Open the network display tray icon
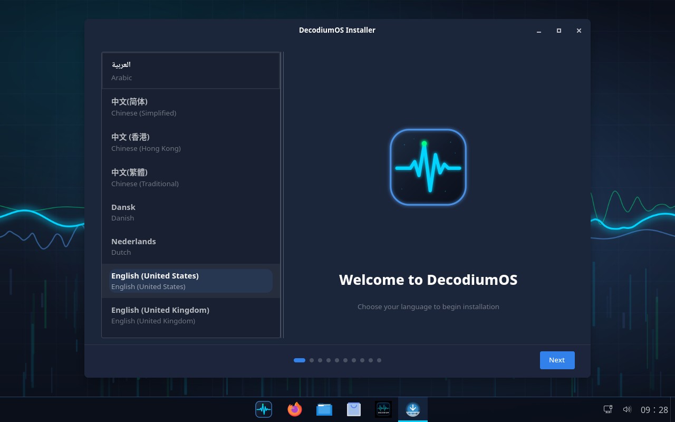This screenshot has height=422, width=675. point(608,409)
